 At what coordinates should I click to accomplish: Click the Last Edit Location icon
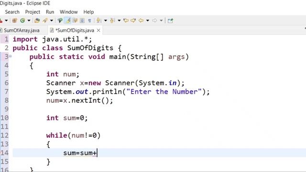click(126, 21)
